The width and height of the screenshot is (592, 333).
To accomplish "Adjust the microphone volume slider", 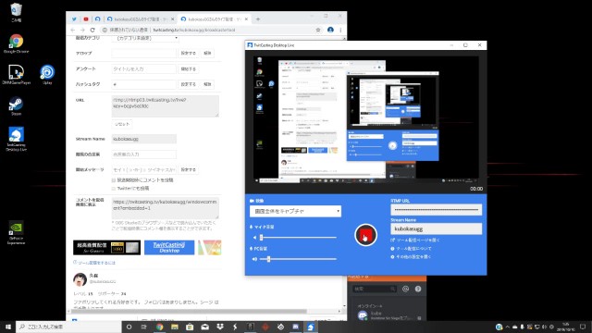I will [x=298, y=238].
